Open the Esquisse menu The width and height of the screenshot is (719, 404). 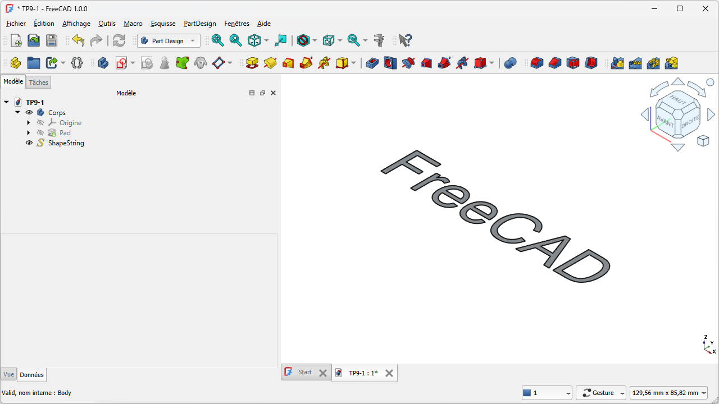point(163,24)
